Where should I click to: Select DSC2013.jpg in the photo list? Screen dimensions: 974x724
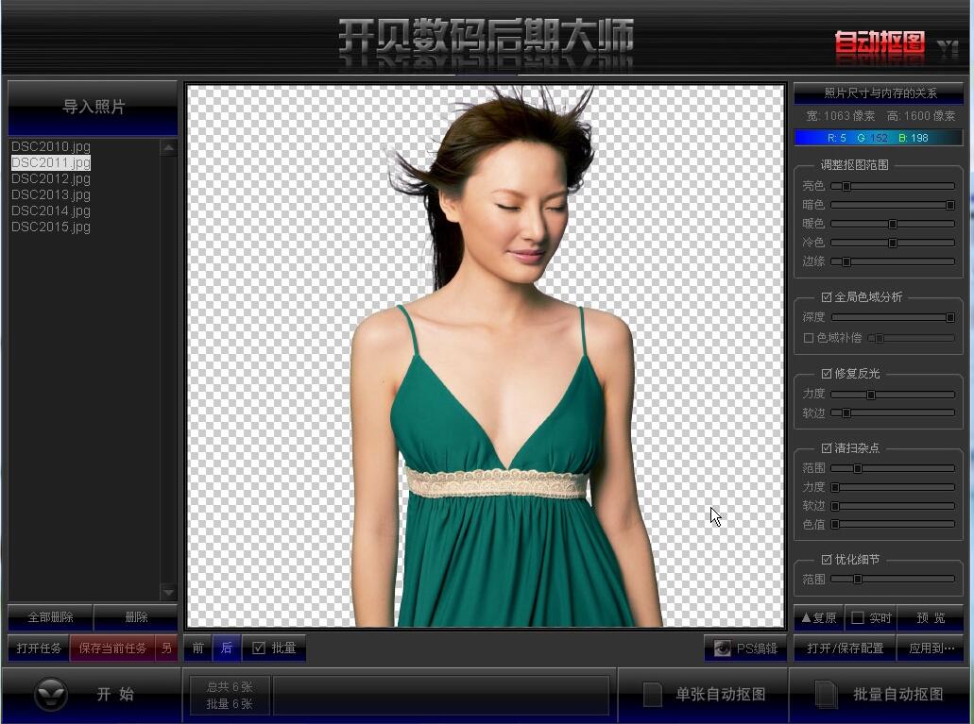tap(50, 194)
